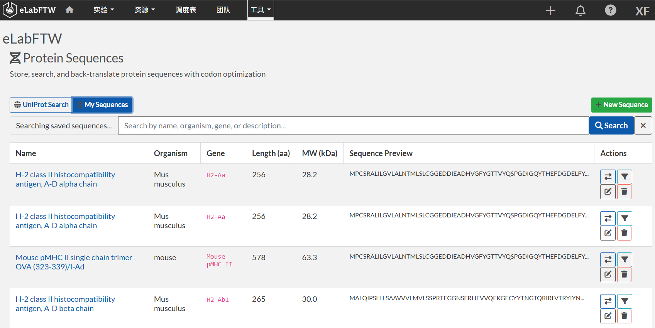Viewport: 655px width, 328px height.
Task: Clear the search with the X button
Action: point(643,126)
